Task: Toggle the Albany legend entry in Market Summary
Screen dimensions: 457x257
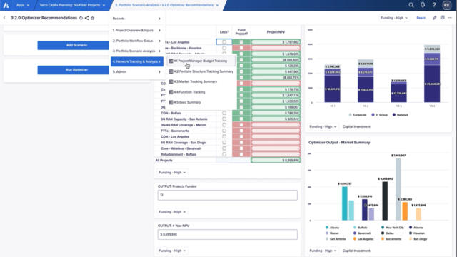Action: click(332, 228)
